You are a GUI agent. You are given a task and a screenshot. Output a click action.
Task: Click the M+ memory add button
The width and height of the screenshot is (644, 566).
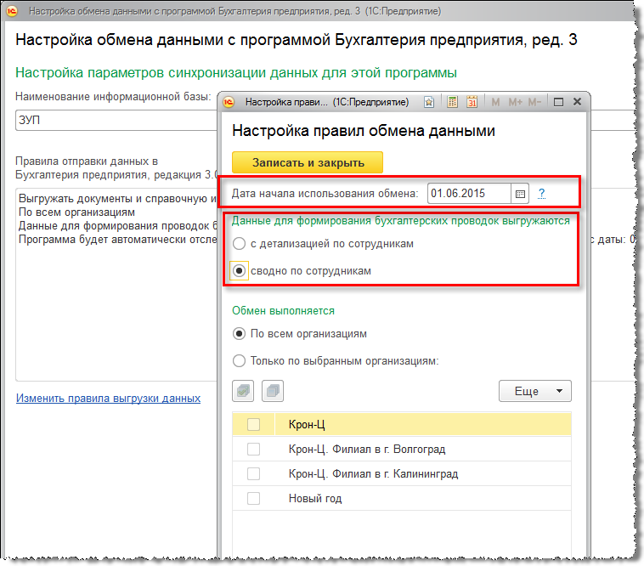coord(515,102)
